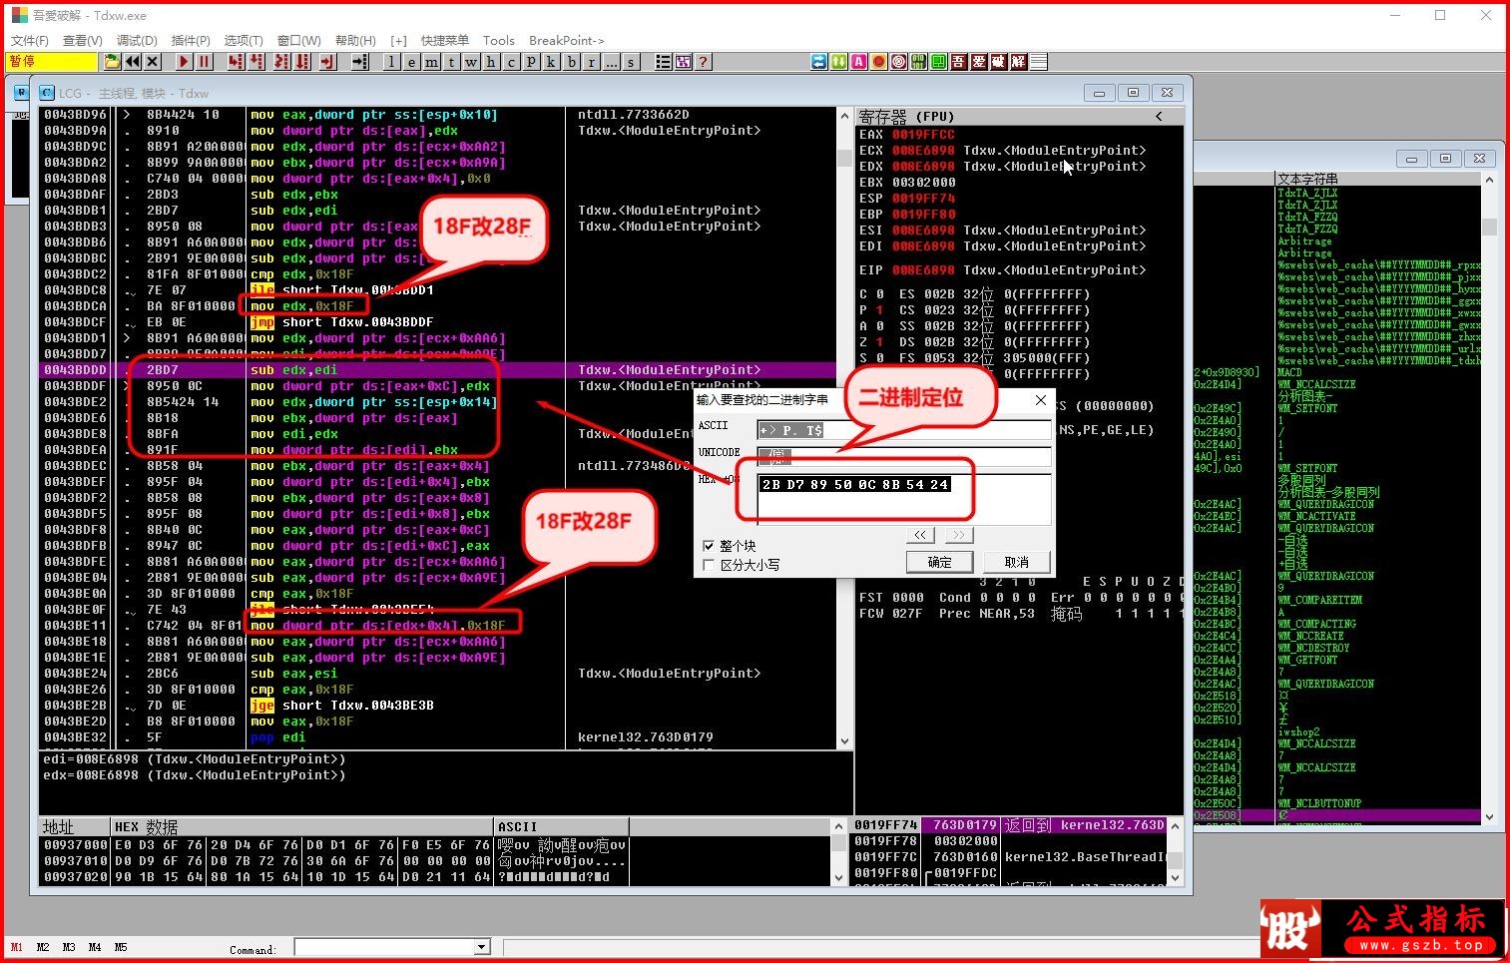Click the Trace Over toolbar icon

[x=302, y=62]
